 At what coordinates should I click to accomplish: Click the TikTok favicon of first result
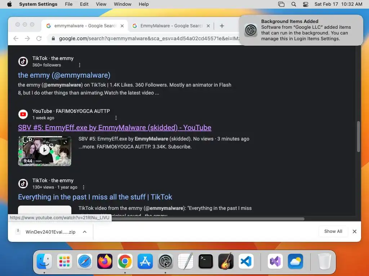(23, 61)
